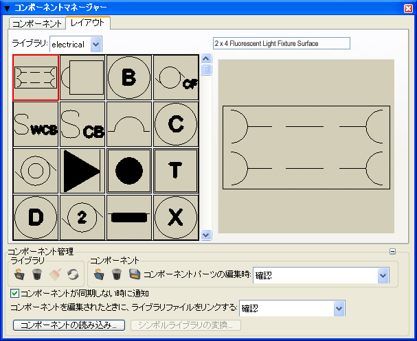Select the 2 x 4 fluorescent light fixture symbol
The width and height of the screenshot is (417, 341).
click(x=36, y=78)
